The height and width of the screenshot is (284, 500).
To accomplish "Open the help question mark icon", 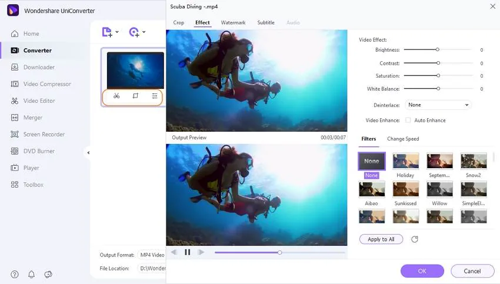I will tap(15, 275).
